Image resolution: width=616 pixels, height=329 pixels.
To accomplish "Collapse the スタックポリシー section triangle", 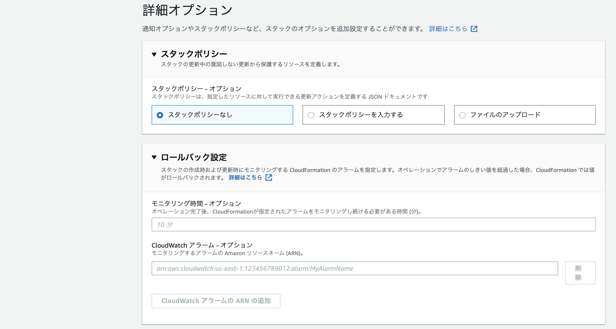I will [x=154, y=54].
